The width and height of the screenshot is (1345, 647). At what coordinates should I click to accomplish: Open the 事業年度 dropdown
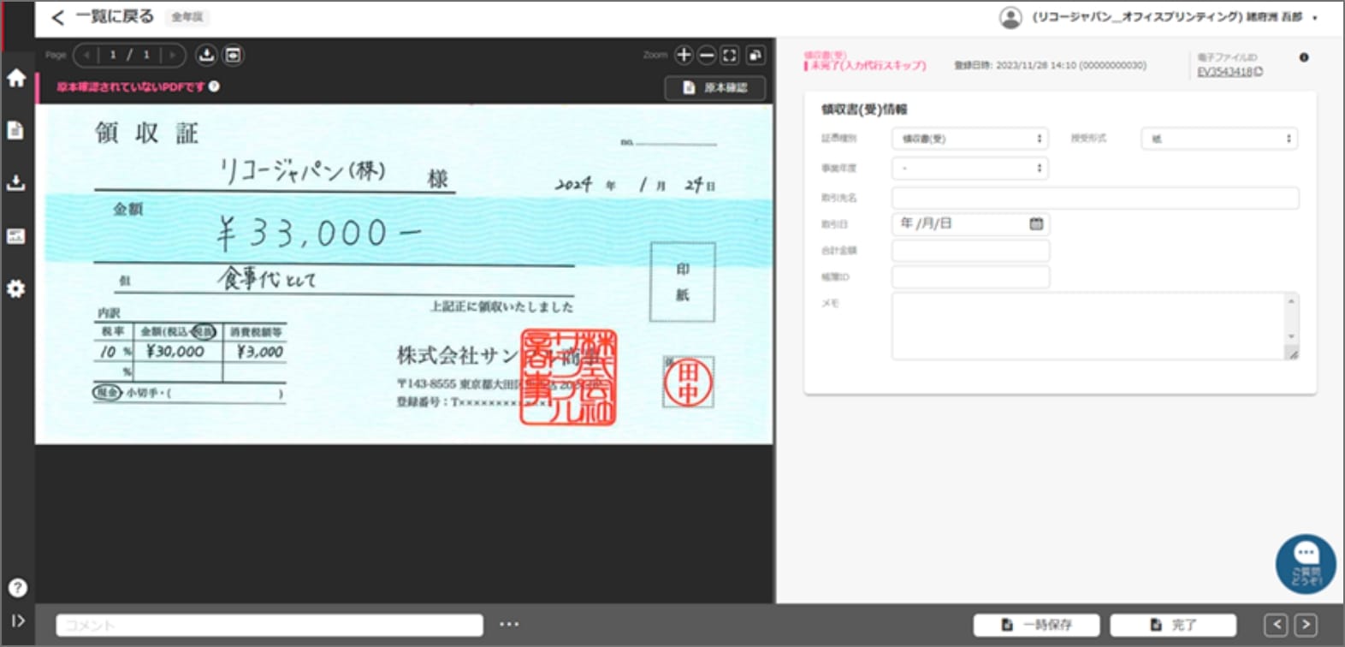[970, 169]
